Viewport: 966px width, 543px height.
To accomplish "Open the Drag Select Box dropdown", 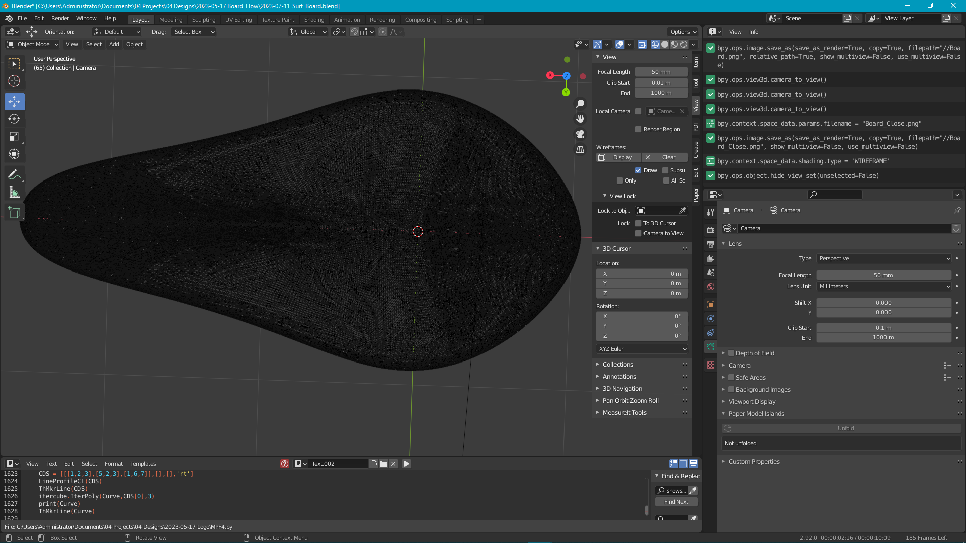I will point(193,32).
